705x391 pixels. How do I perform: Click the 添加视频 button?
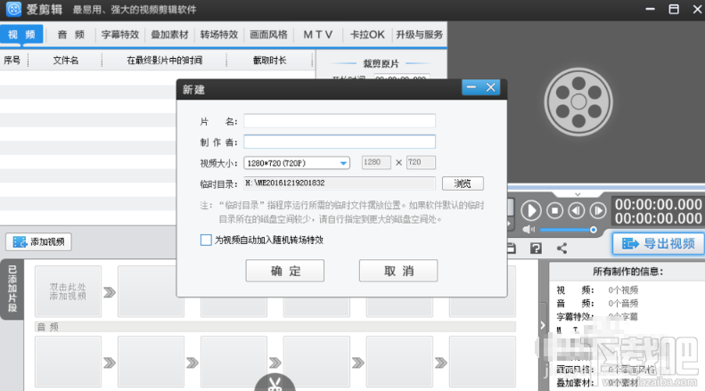tap(38, 241)
